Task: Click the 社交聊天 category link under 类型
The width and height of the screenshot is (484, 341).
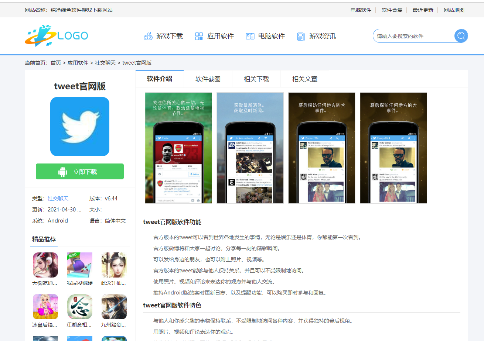Action: (58, 199)
